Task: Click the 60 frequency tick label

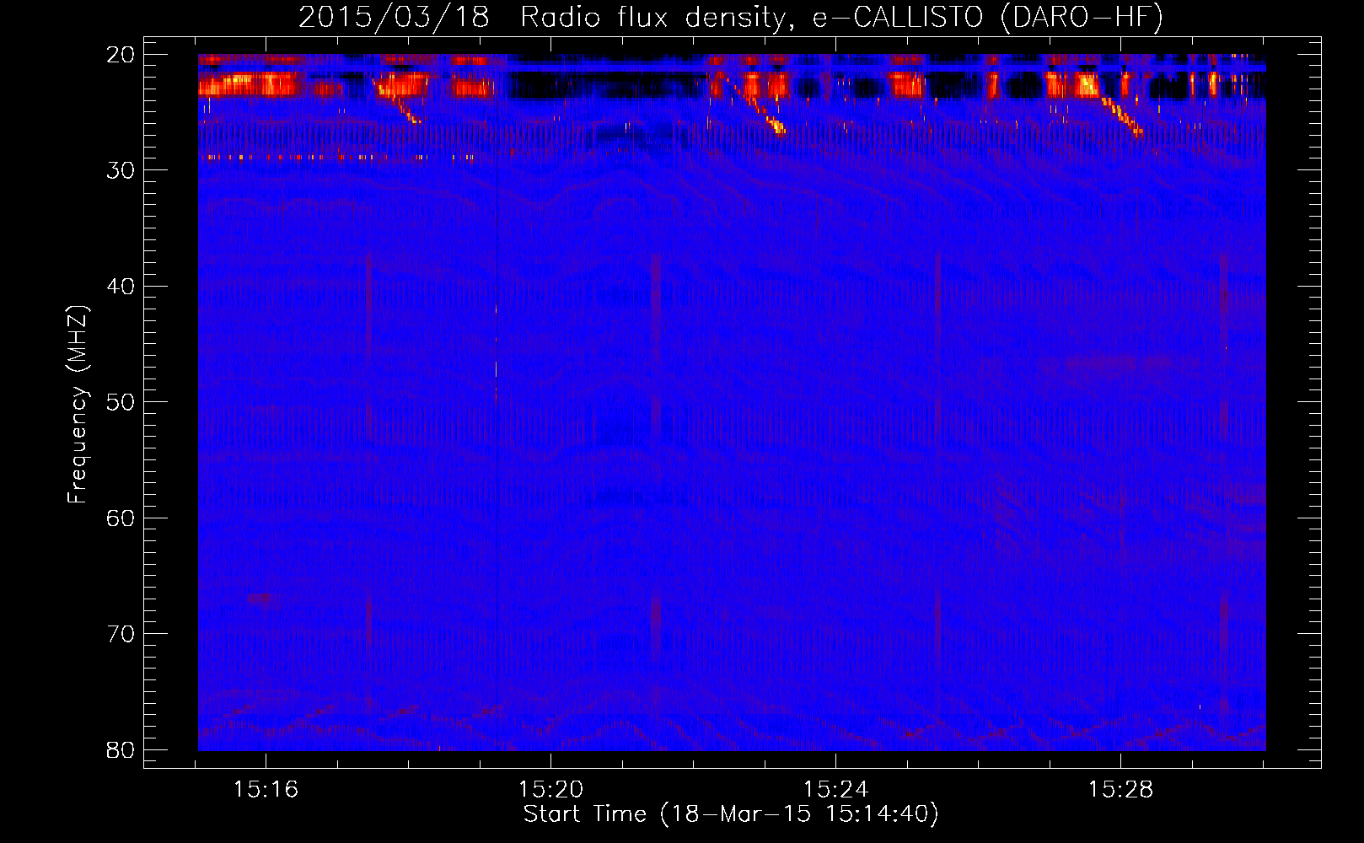Action: 121,518
